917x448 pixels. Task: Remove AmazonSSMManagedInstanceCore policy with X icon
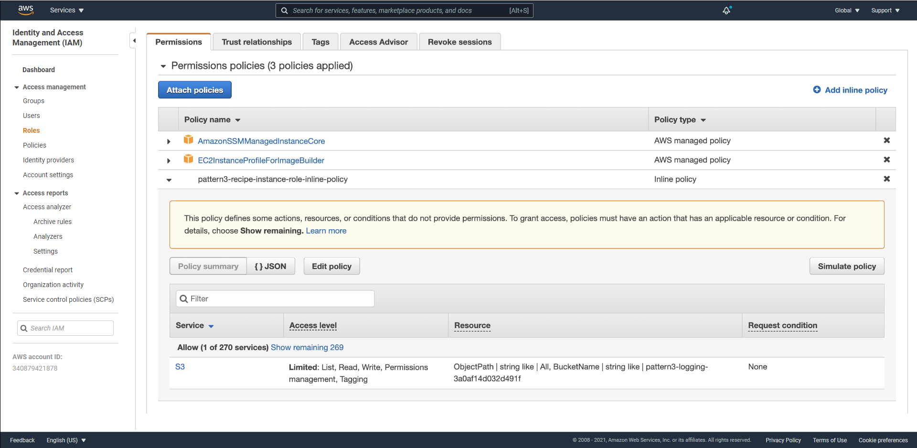coord(886,140)
